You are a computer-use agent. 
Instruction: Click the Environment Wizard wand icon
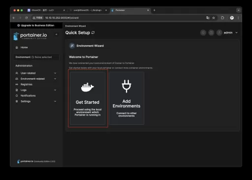72,46
